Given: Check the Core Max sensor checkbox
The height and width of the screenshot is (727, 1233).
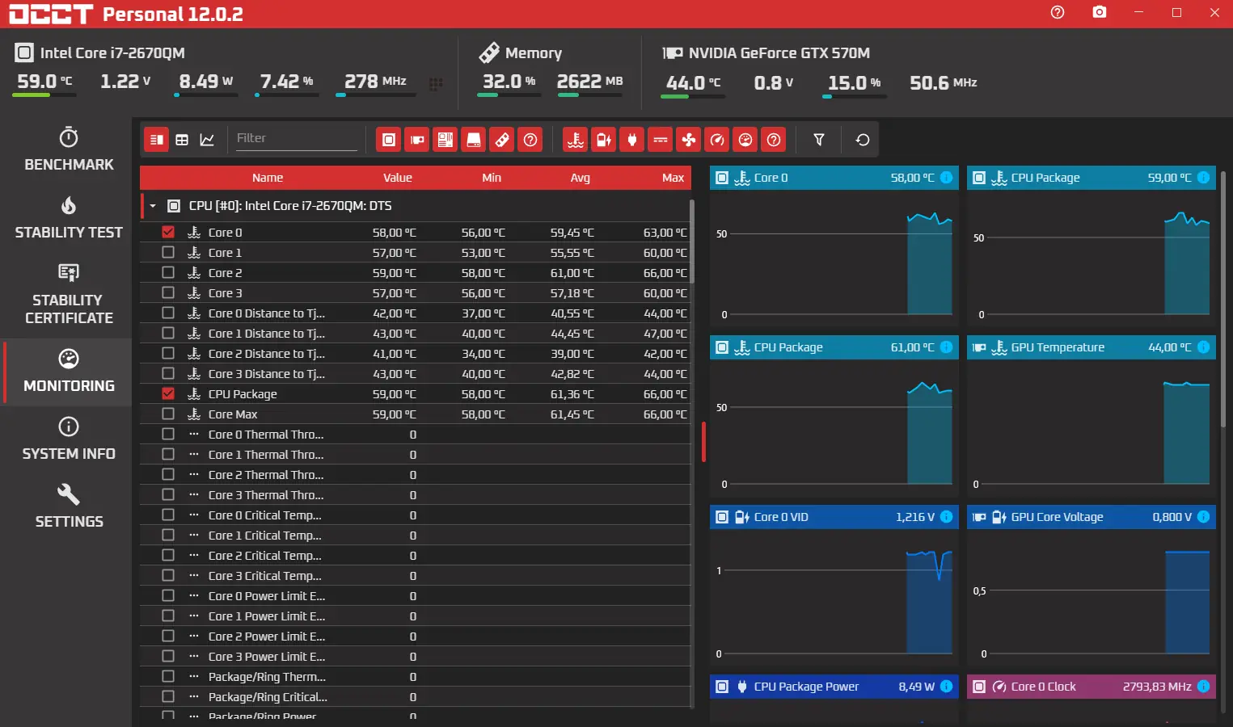Looking at the screenshot, I should (x=168, y=414).
